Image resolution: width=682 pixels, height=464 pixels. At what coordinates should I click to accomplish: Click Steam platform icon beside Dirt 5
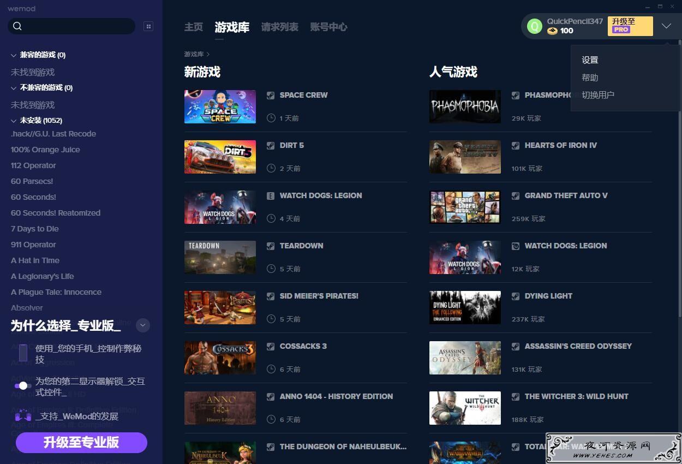pyautogui.click(x=271, y=145)
